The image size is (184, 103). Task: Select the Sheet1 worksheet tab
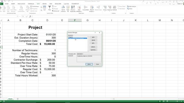coord(10,99)
